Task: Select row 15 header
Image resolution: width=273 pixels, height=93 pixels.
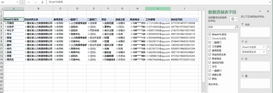Action: point(2,63)
